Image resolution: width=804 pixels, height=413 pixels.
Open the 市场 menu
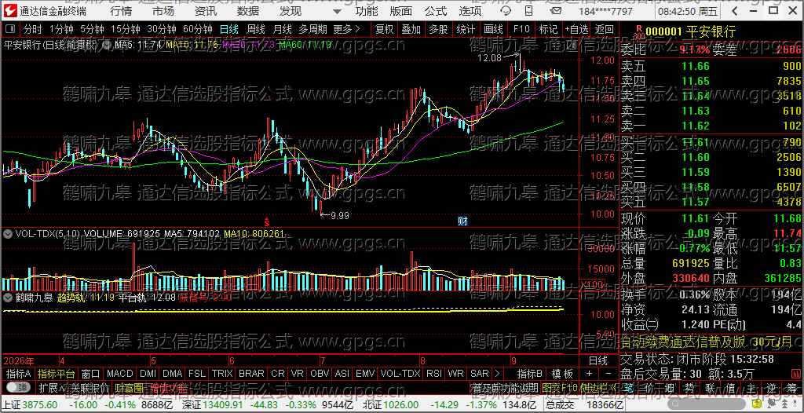(x=163, y=11)
